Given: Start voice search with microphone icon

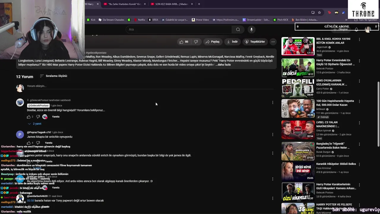Looking at the screenshot, I should 251,29.
